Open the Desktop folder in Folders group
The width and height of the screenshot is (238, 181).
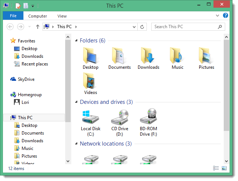[x=90, y=59]
